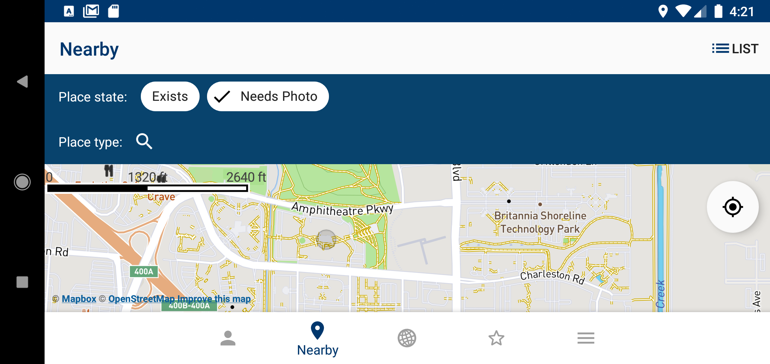Tap the place type search icon

point(144,141)
